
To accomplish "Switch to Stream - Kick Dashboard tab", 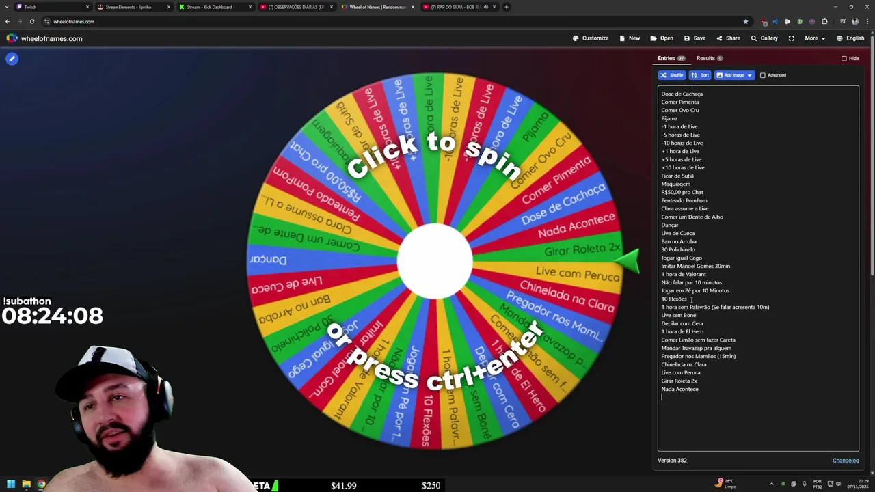I will (x=215, y=7).
